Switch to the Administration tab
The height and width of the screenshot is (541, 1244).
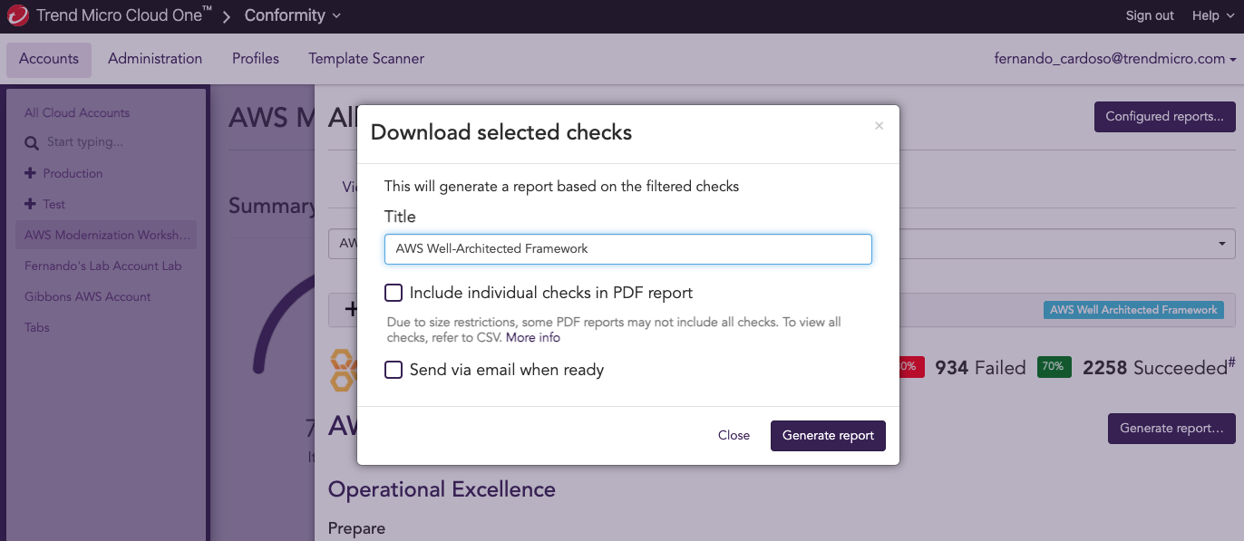pos(155,59)
